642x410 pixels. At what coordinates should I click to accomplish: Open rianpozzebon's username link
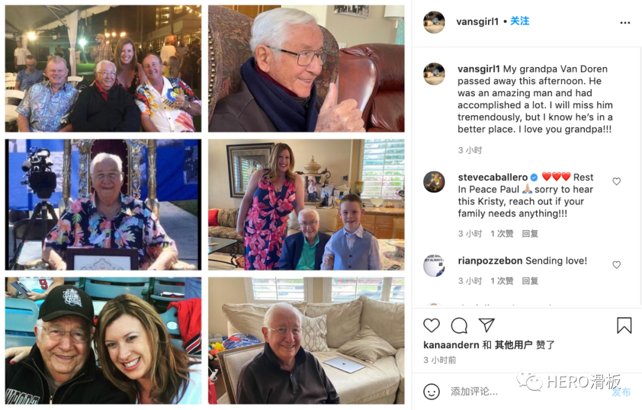pos(490,261)
